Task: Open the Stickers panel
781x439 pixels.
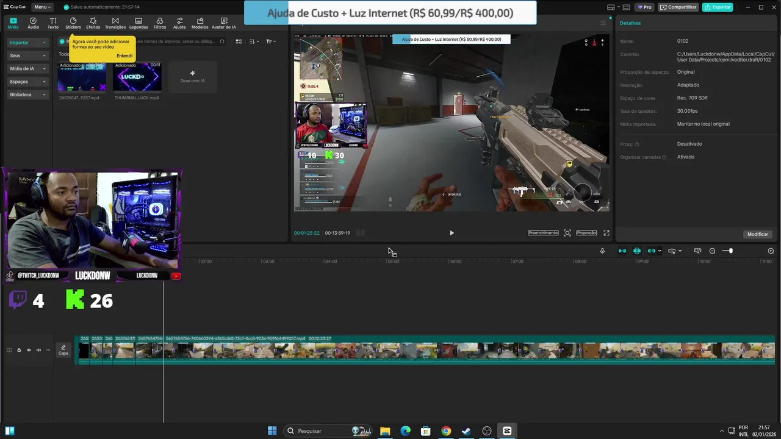Action: [x=73, y=23]
